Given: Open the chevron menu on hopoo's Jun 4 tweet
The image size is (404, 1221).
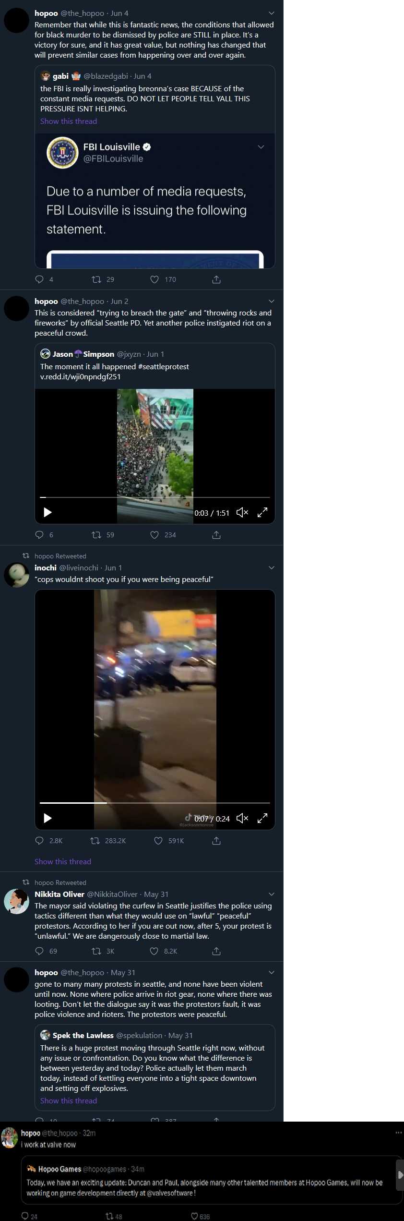Looking at the screenshot, I should point(271,13).
